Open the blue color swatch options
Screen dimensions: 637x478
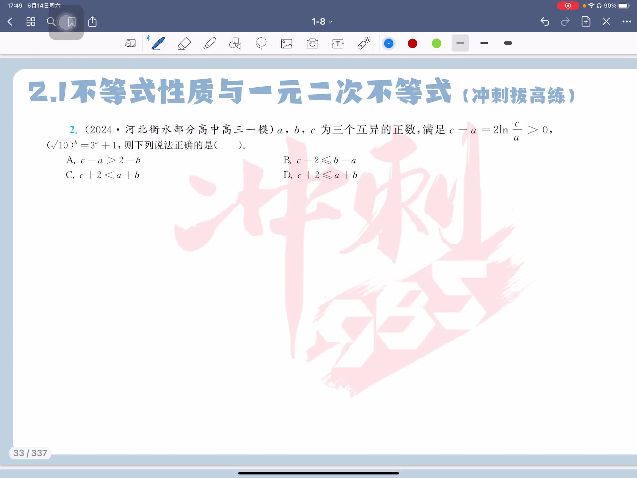389,43
